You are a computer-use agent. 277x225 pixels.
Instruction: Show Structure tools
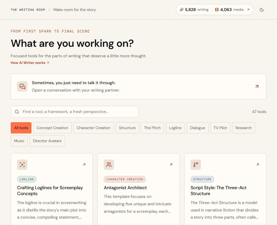click(127, 128)
